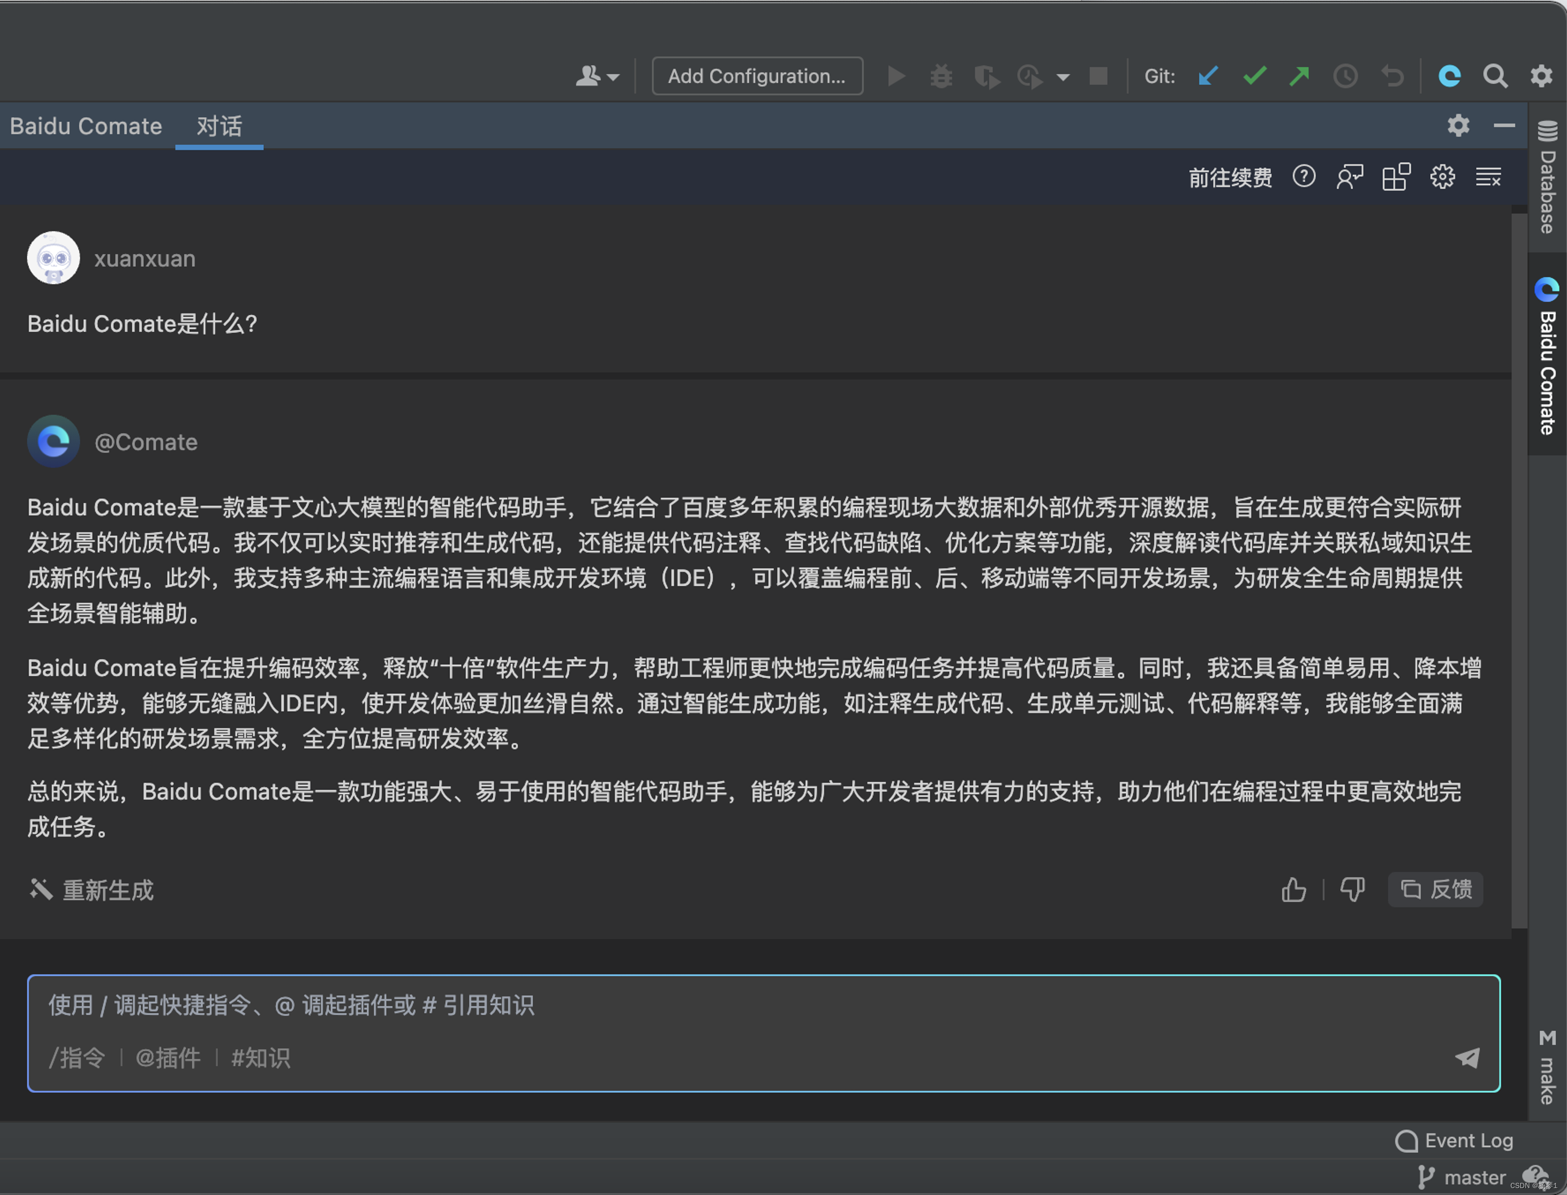Expand the profiler dropdown arrow
1567x1195 pixels.
pos(1063,77)
